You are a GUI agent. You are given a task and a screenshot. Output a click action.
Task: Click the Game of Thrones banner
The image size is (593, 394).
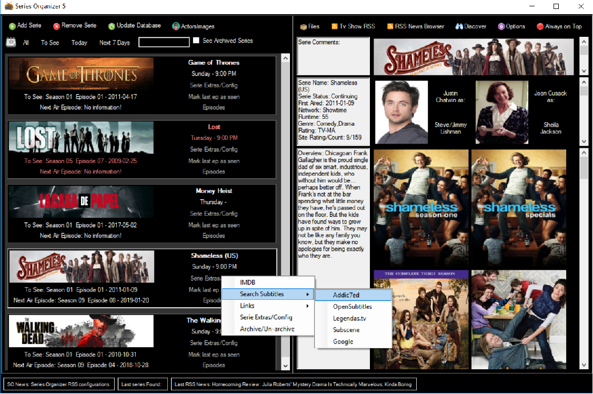[81, 73]
